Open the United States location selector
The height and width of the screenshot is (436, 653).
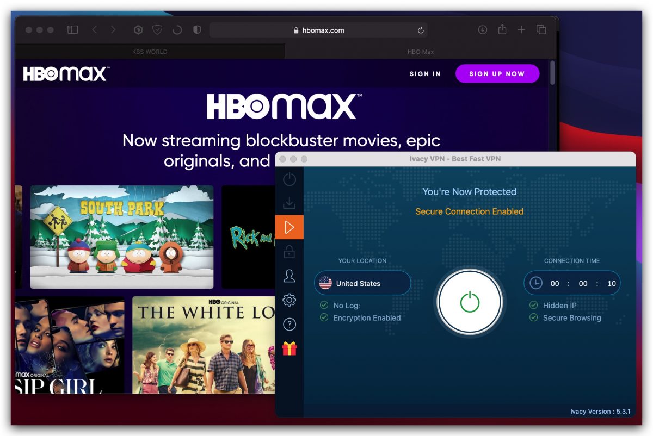[362, 283]
